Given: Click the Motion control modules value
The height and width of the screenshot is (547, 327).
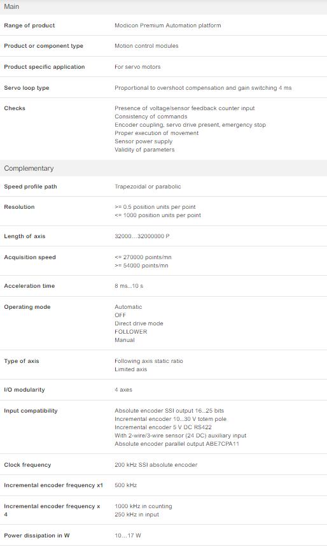Looking at the screenshot, I should point(146,46).
